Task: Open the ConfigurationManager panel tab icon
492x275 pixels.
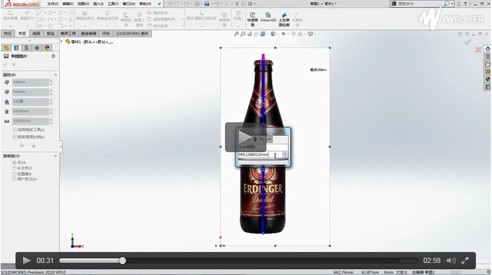Action: pyautogui.click(x=26, y=48)
